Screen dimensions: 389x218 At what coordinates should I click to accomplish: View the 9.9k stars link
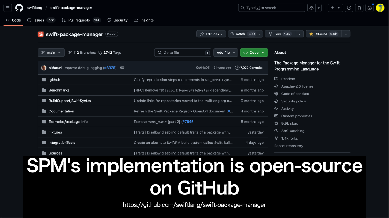point(286,124)
